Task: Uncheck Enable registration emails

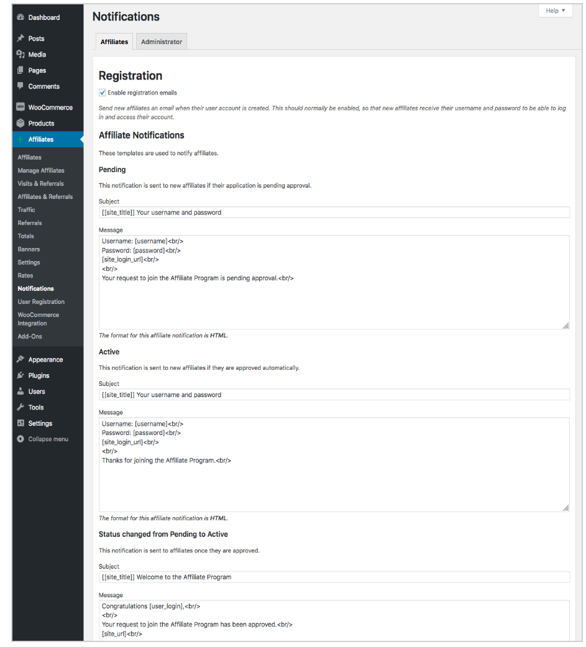Action: click(102, 92)
